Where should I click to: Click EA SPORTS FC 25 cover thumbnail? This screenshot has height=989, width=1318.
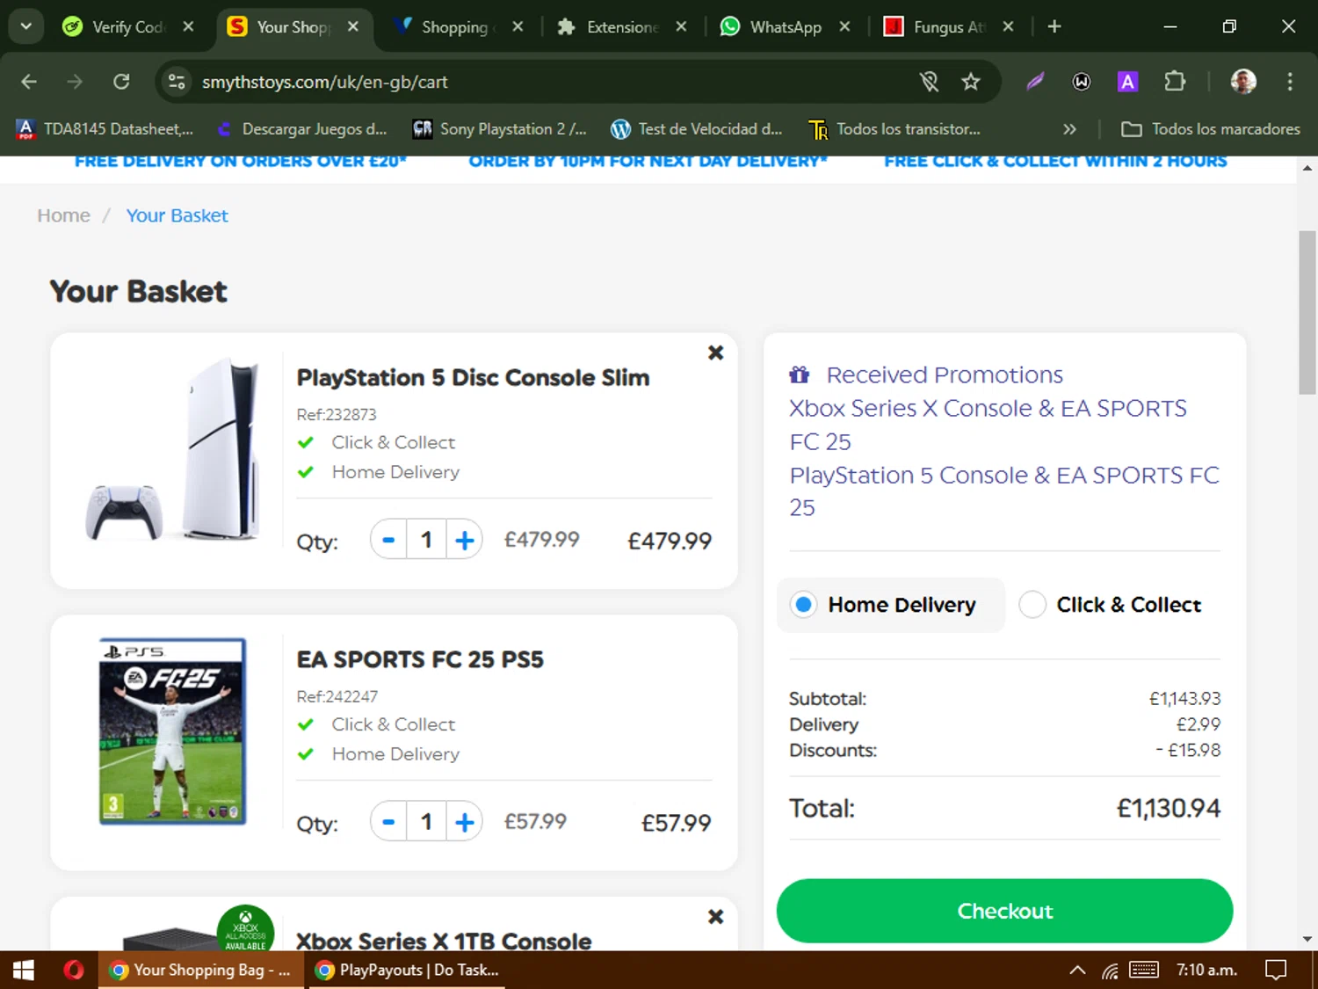(172, 731)
